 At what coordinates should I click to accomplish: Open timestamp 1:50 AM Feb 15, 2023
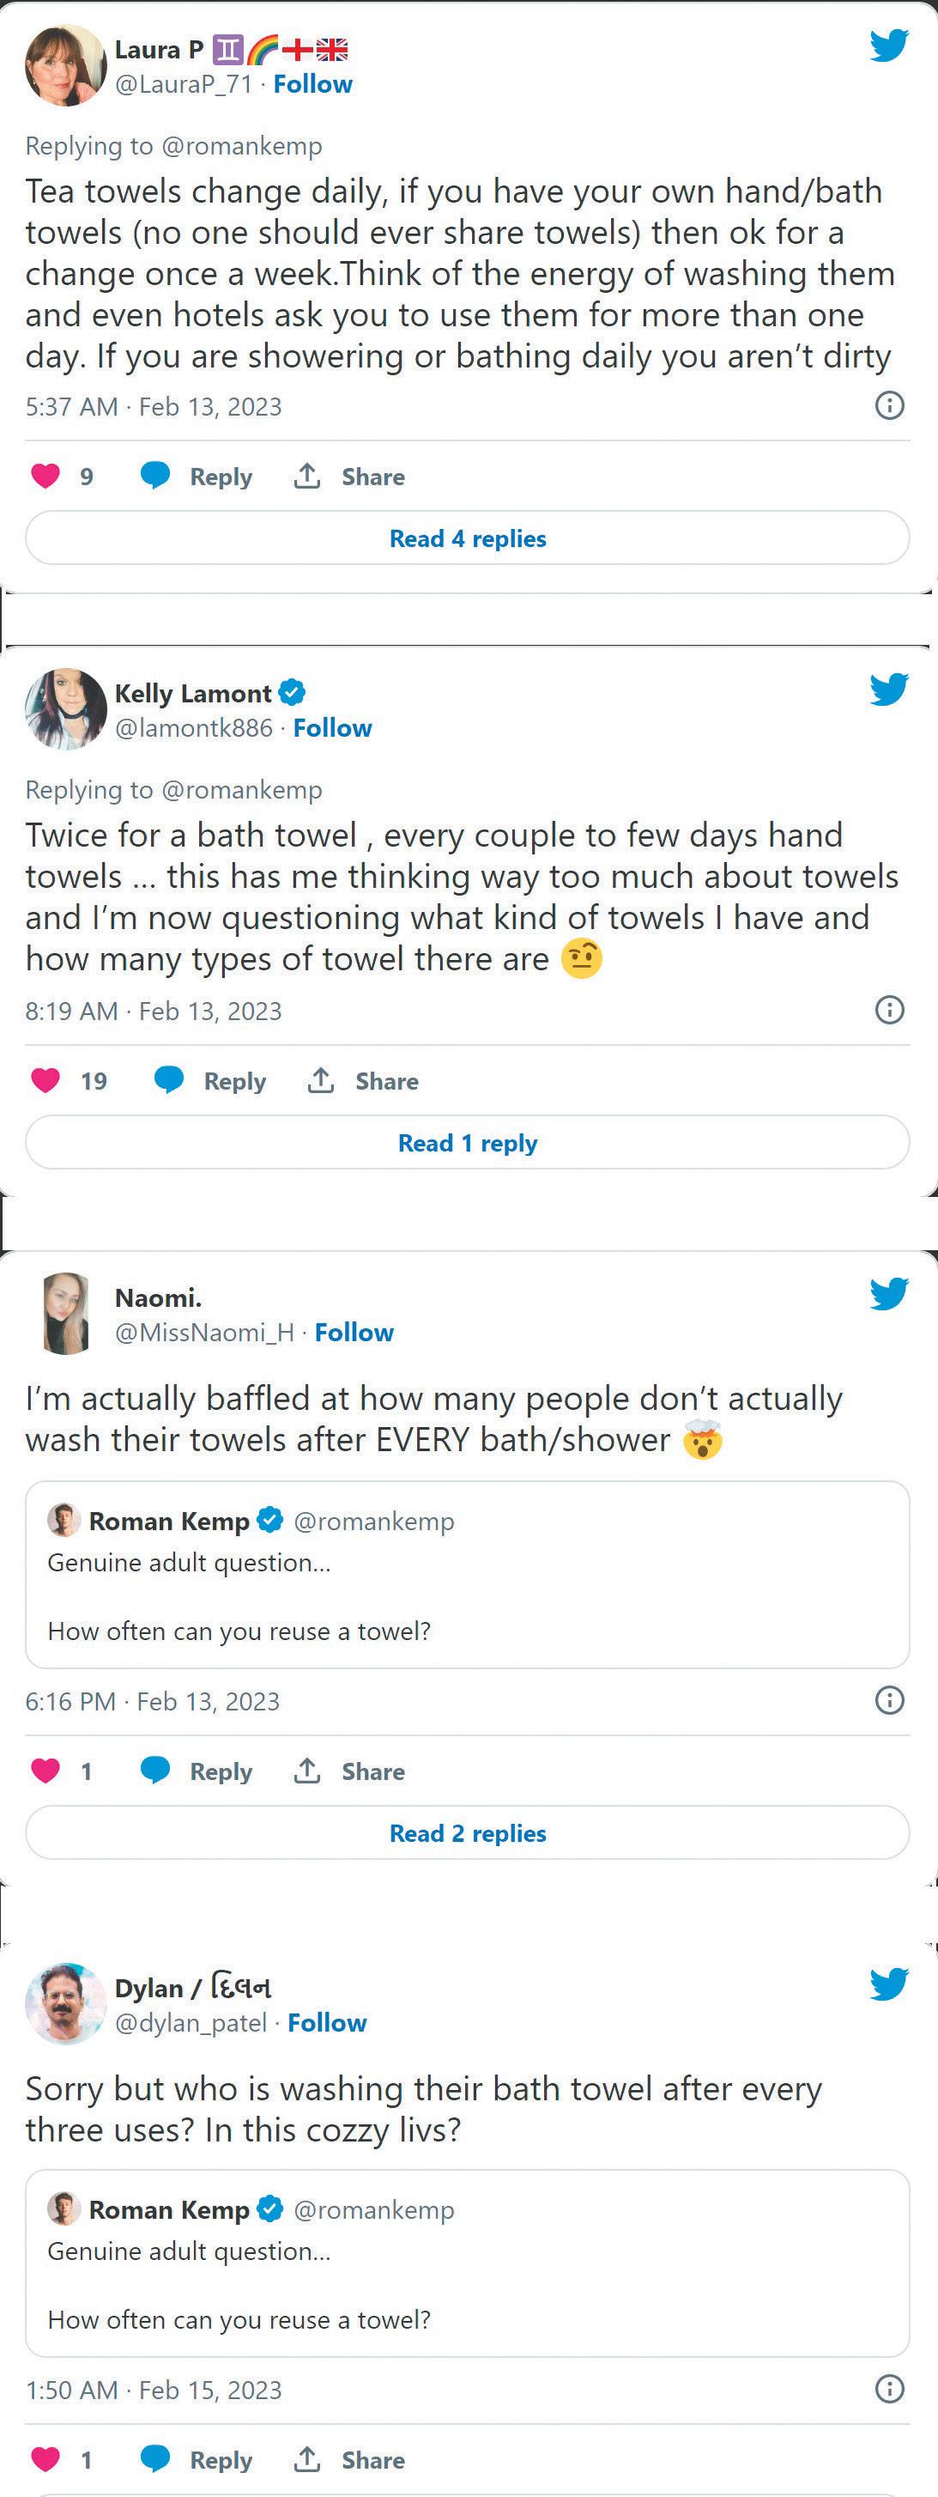pos(153,2391)
